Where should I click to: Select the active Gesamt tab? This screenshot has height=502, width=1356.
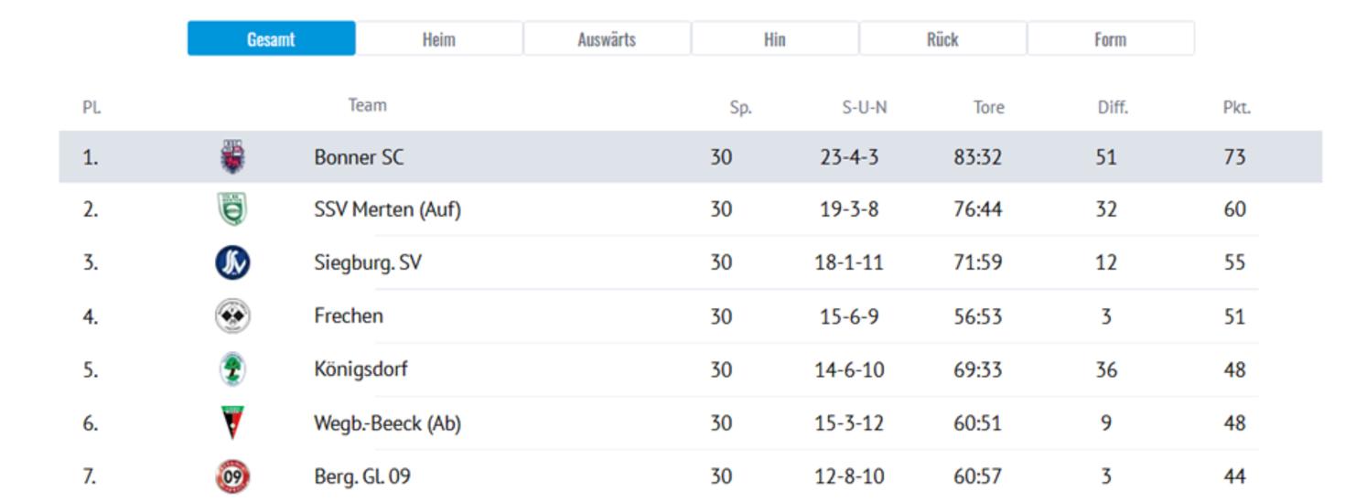[x=271, y=39]
